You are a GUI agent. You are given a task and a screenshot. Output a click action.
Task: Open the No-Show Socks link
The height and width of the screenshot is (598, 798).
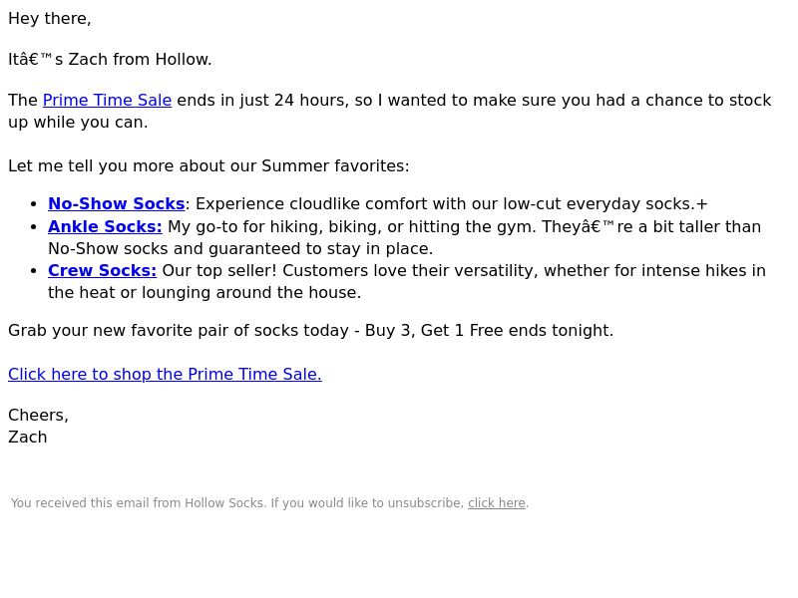[116, 203]
